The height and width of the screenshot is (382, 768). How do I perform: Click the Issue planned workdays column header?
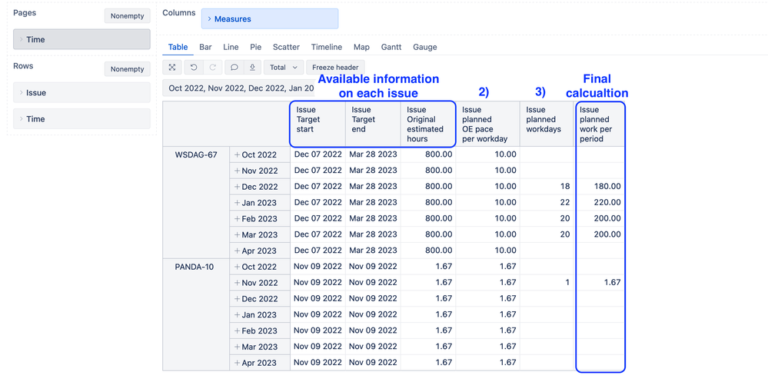pos(547,124)
